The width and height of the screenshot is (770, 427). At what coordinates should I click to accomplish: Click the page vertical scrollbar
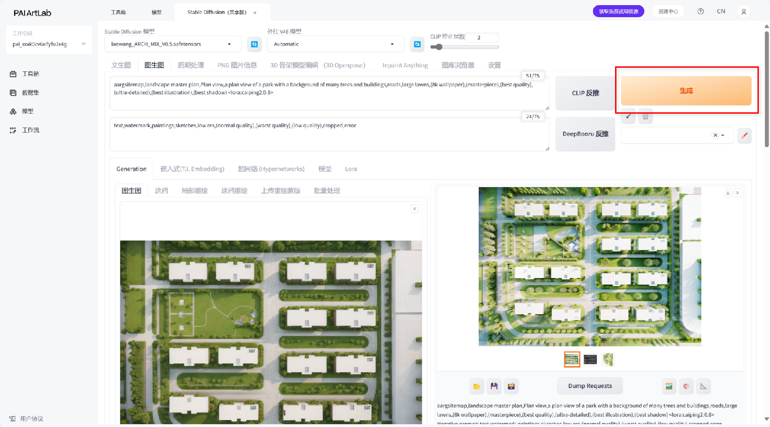click(767, 88)
